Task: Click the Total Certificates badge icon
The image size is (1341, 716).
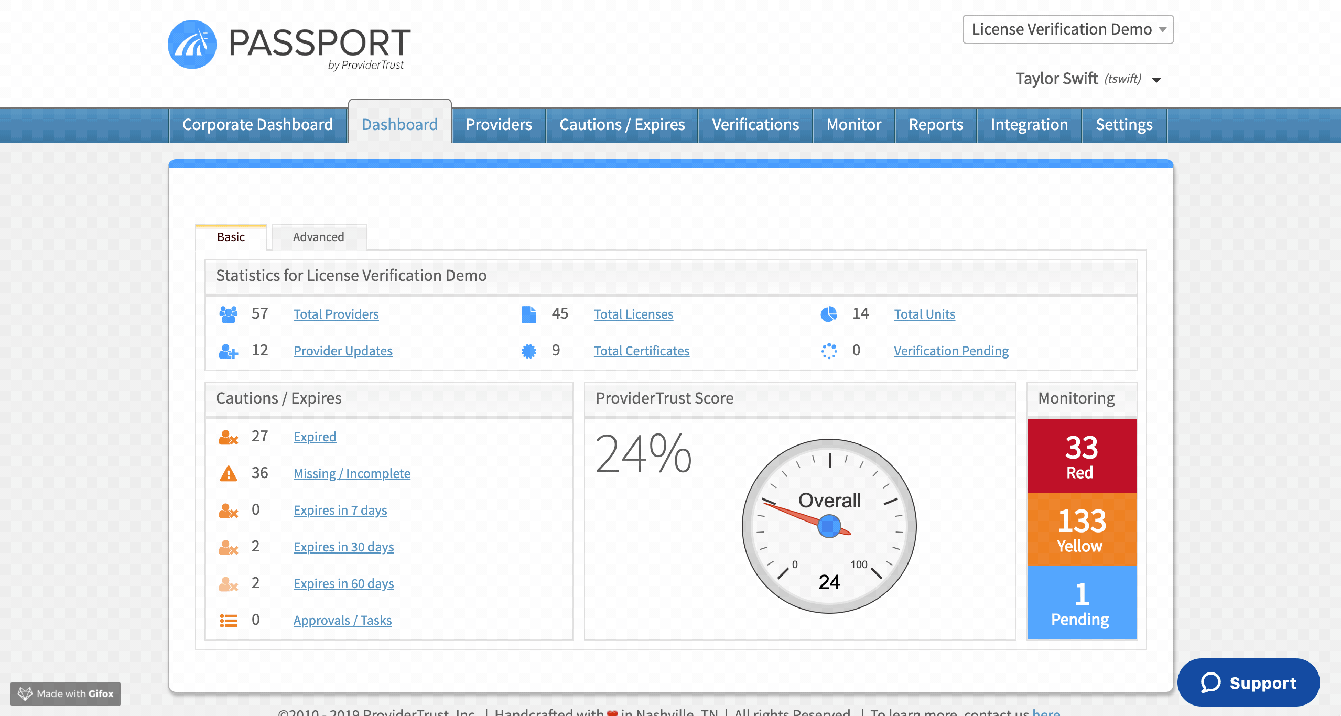Action: point(528,351)
